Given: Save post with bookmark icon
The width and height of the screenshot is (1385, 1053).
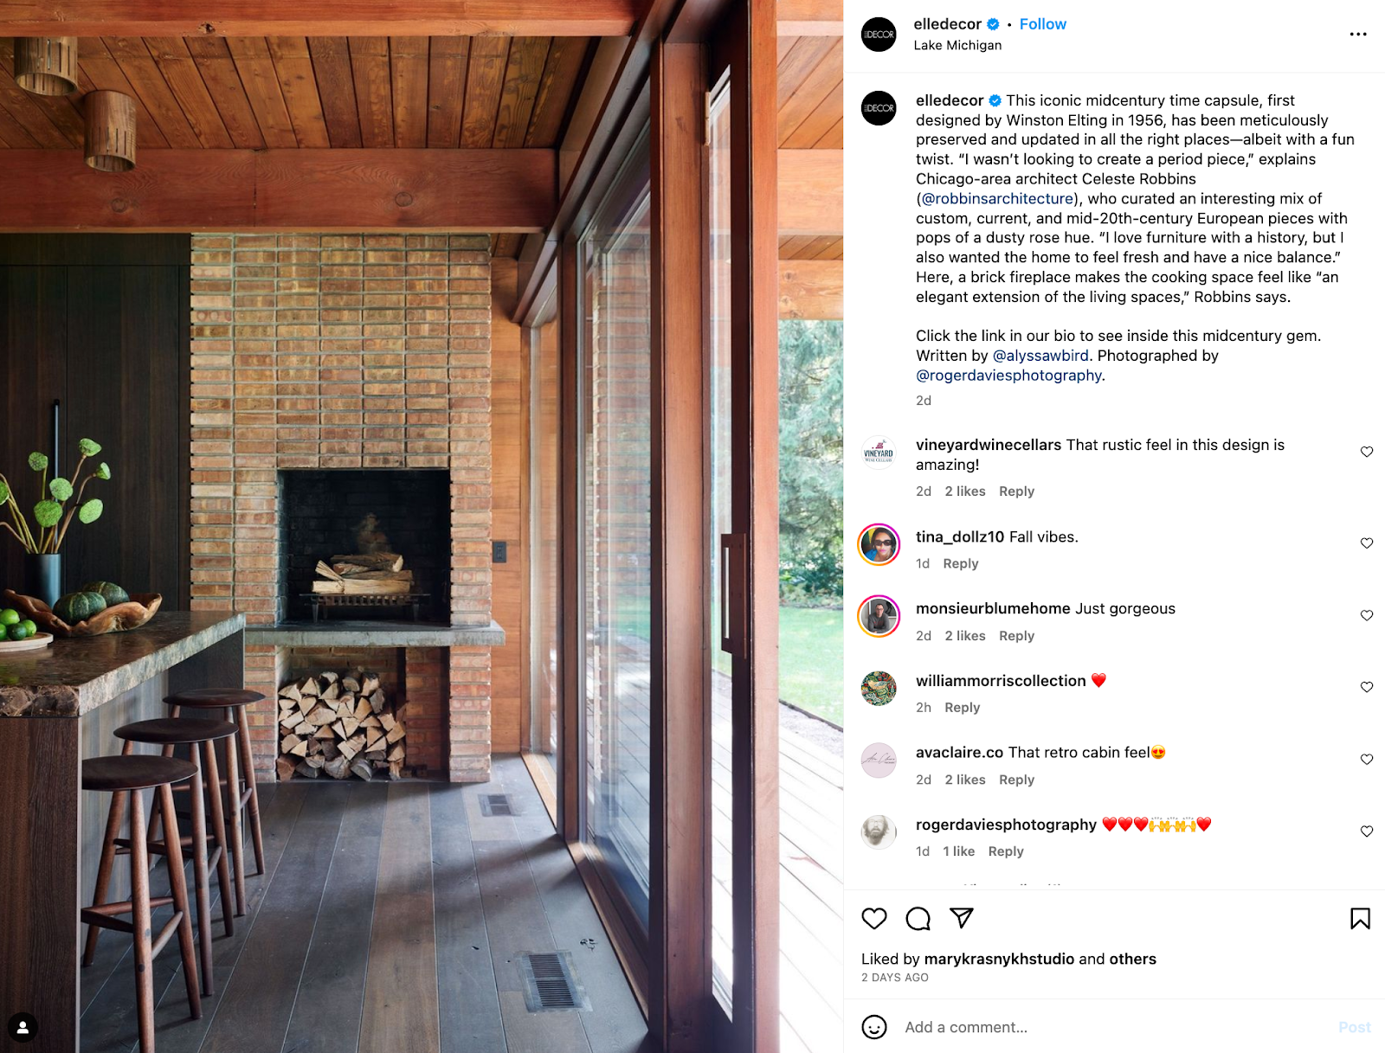Looking at the screenshot, I should [1360, 918].
